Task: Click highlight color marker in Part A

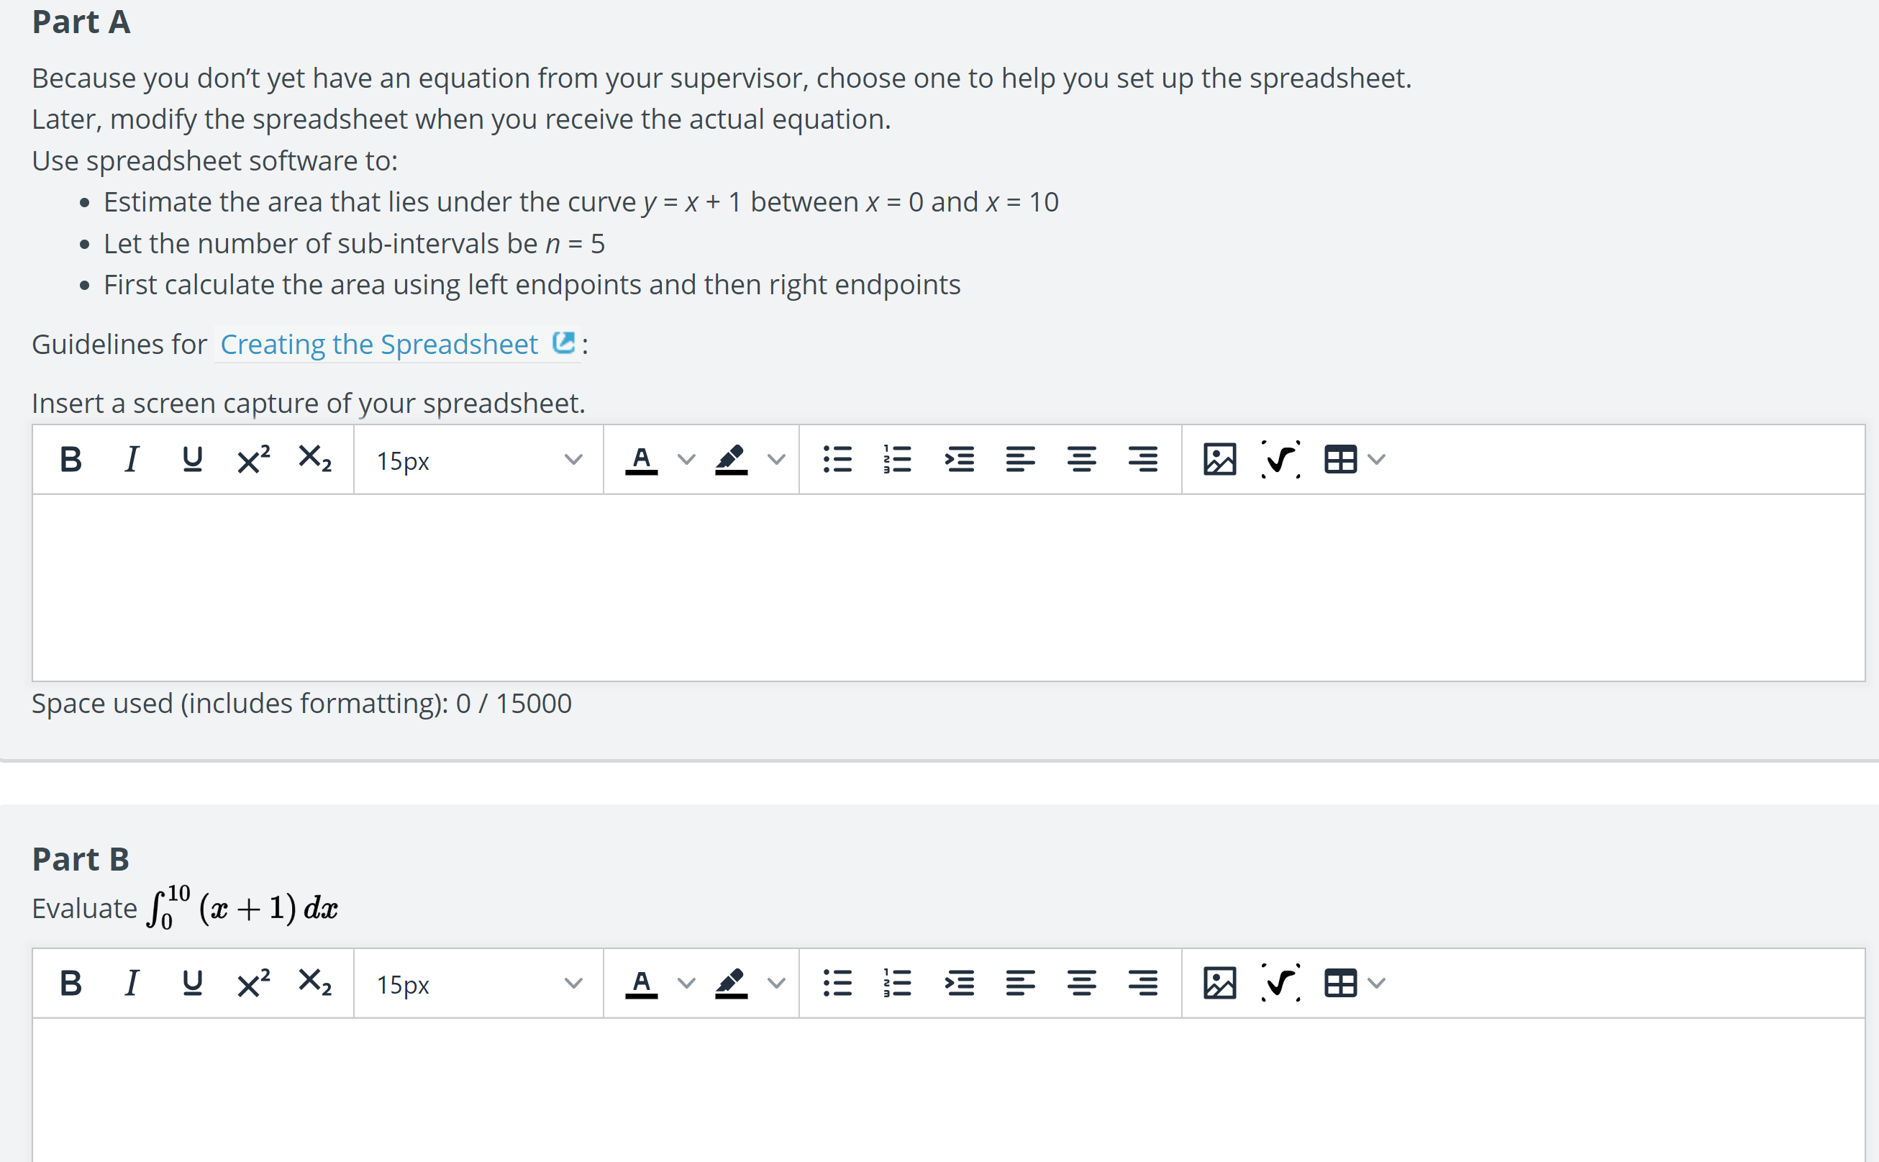Action: pos(731,460)
